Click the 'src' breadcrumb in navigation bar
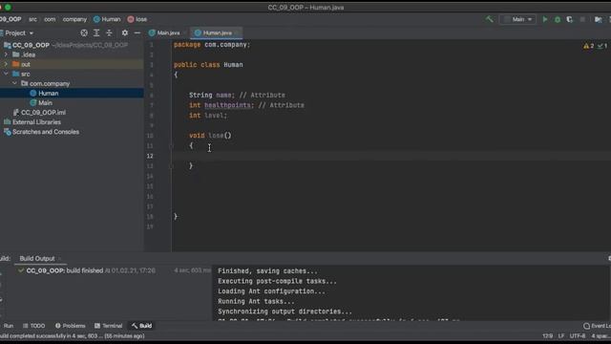 coord(32,19)
